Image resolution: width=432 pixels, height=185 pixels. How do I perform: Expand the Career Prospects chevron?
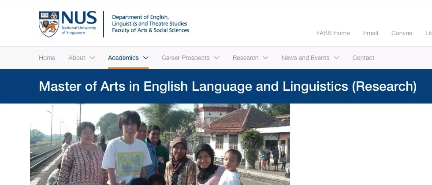coord(217,58)
